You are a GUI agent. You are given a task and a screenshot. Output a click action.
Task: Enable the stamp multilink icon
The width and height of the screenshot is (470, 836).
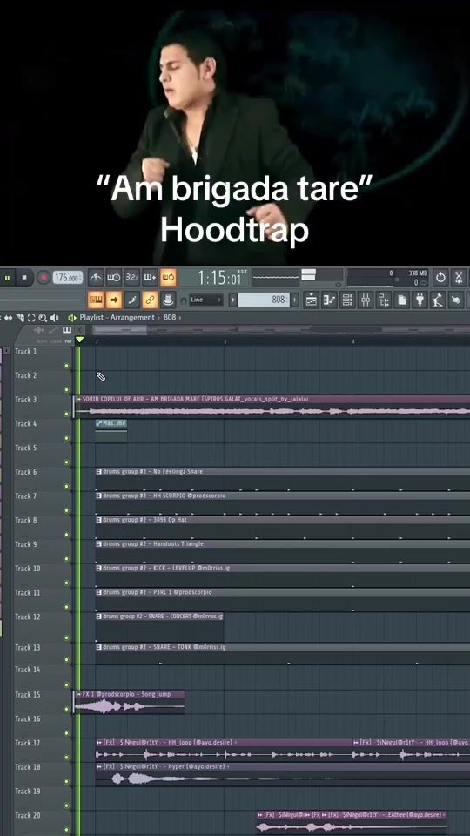click(x=168, y=300)
